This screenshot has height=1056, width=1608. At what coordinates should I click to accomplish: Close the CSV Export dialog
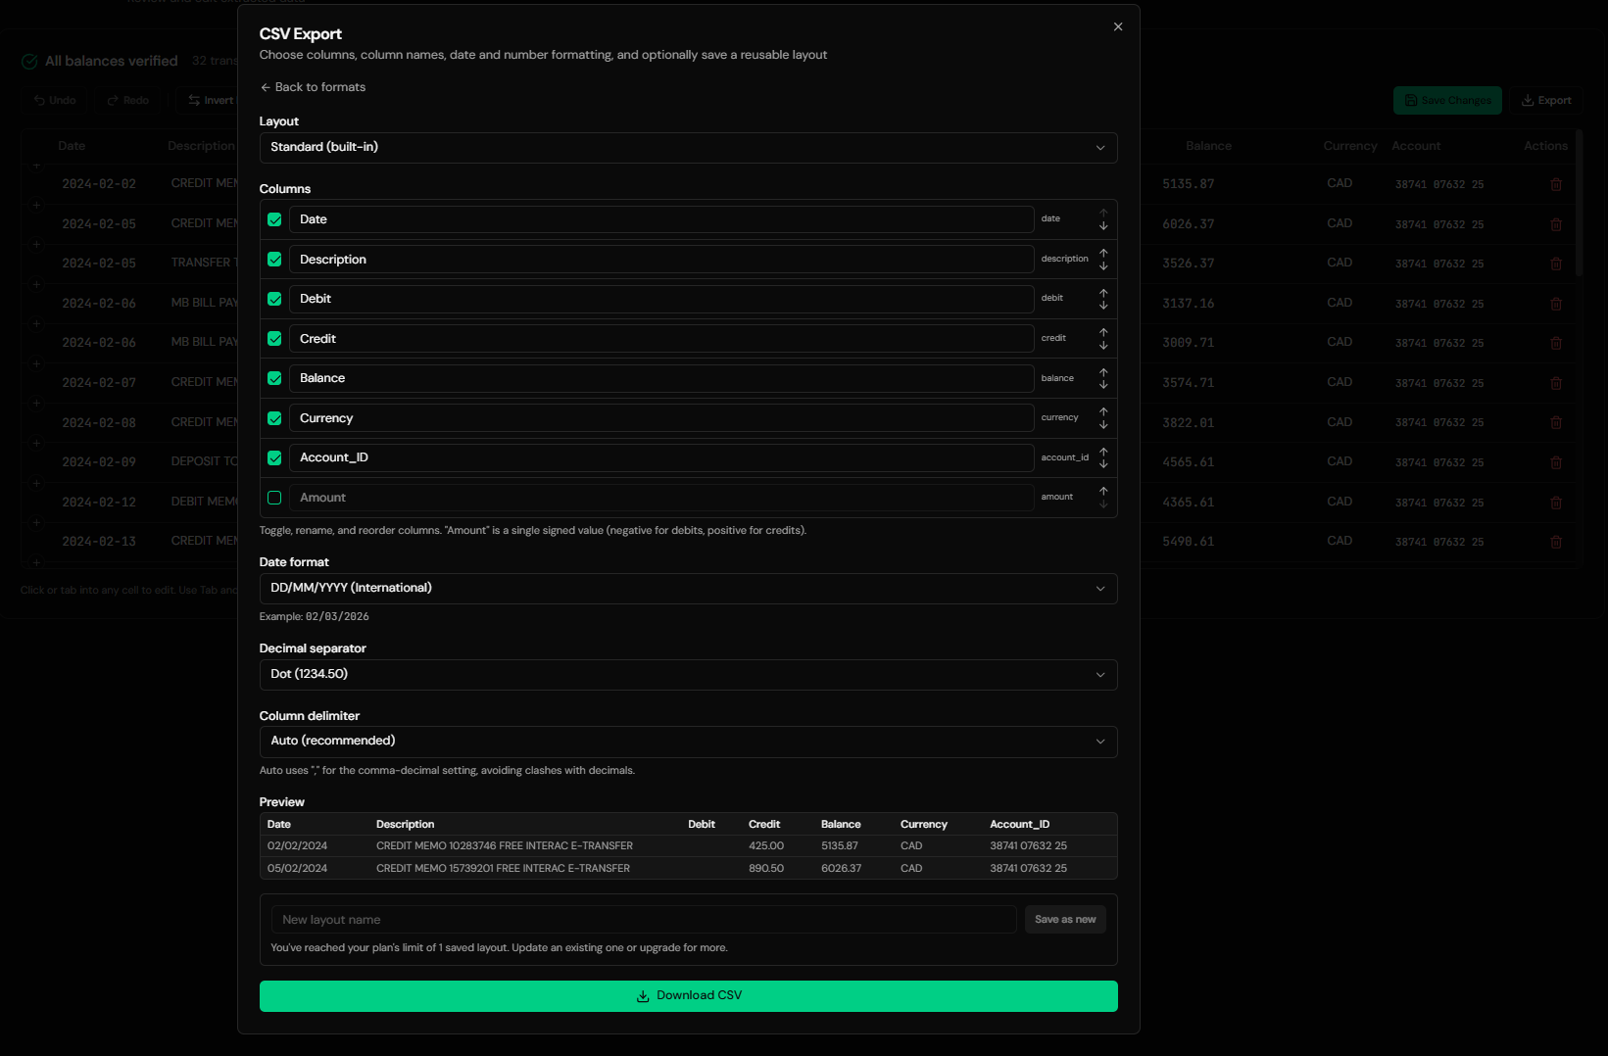(1118, 26)
